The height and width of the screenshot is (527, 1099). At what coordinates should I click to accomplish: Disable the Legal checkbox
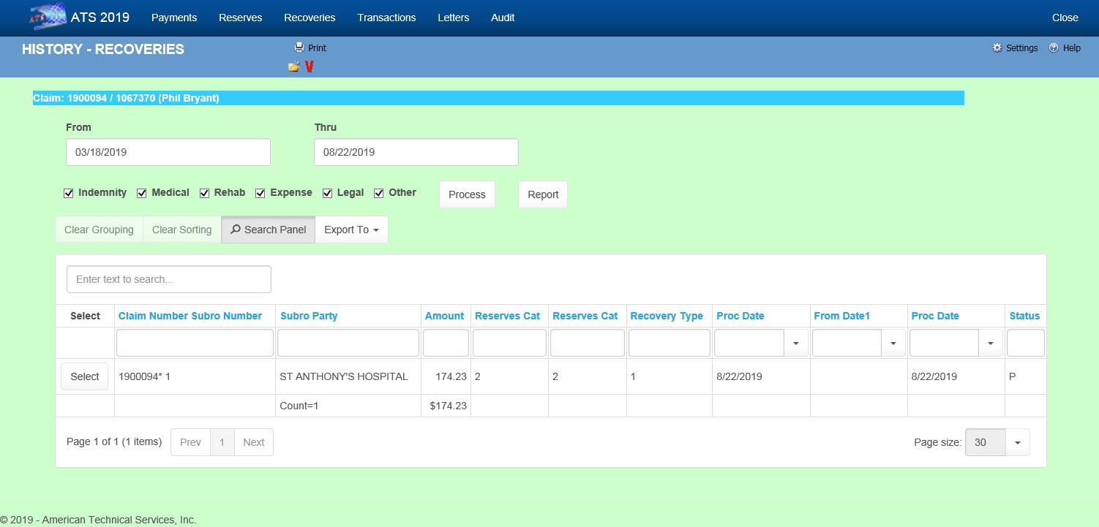[328, 193]
